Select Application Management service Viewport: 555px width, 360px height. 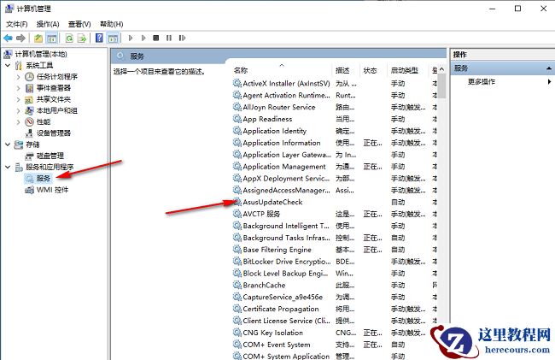[x=335, y=166]
